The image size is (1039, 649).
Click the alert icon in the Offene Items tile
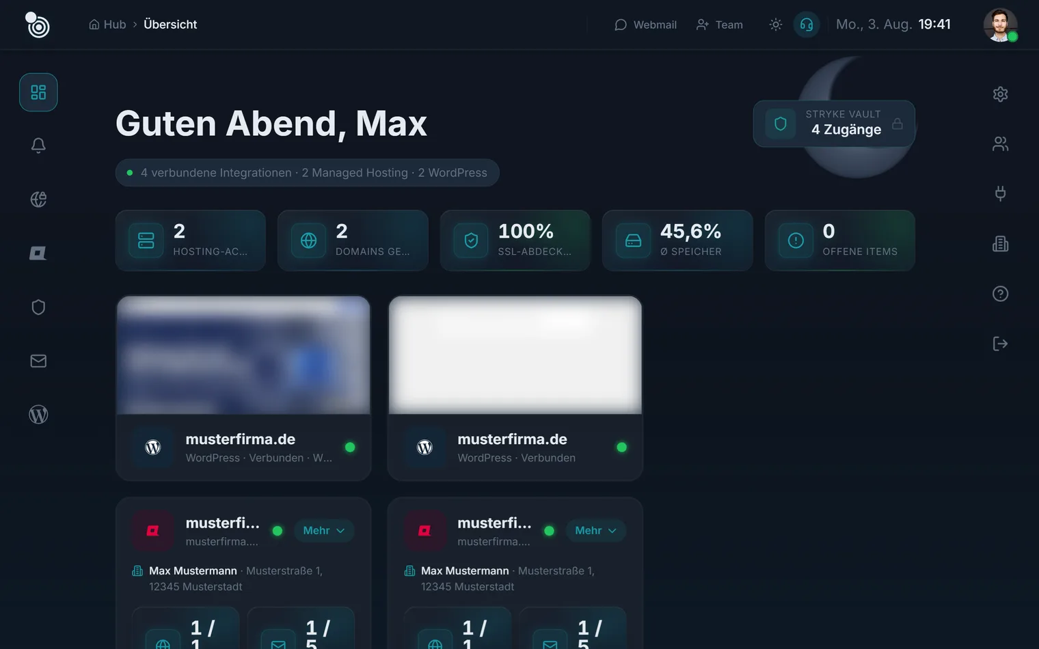(796, 240)
